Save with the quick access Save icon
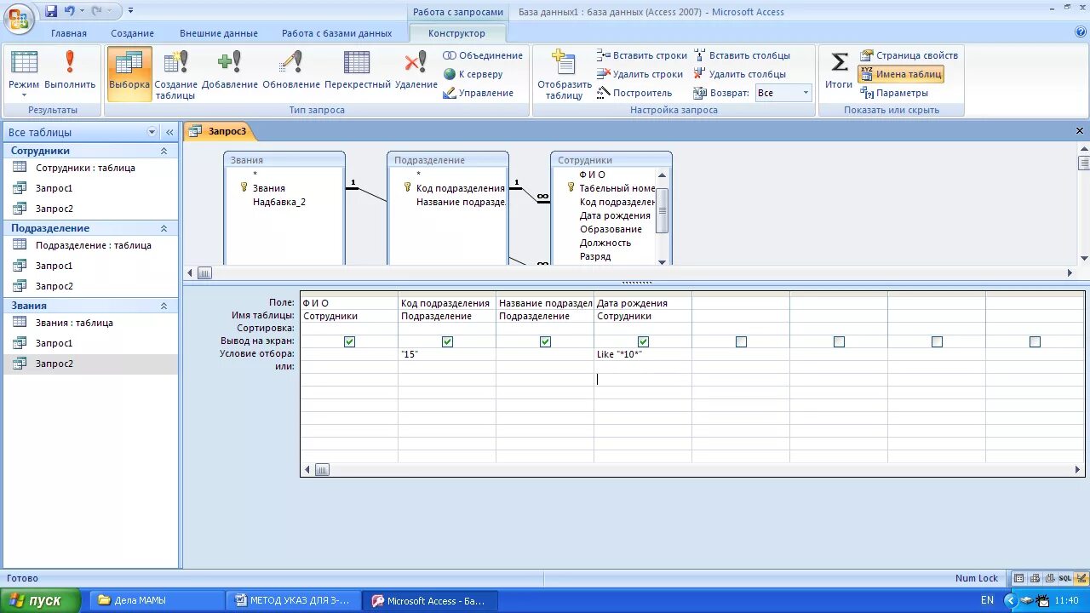1090x613 pixels. (x=51, y=12)
